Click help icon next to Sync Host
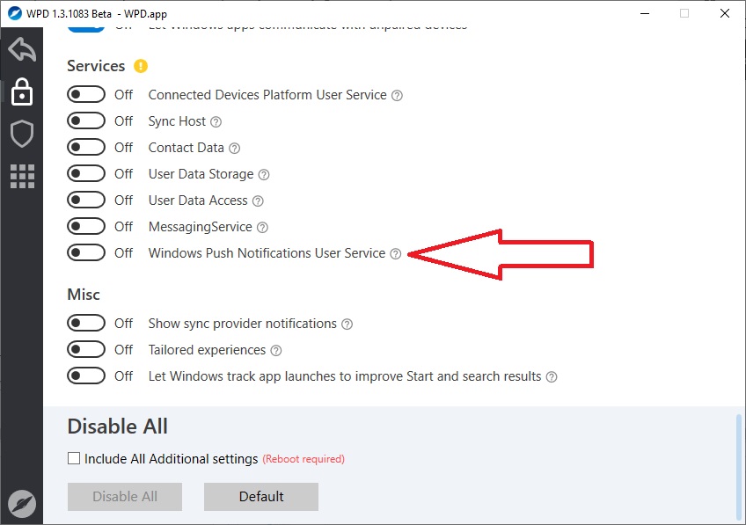 [x=216, y=121]
